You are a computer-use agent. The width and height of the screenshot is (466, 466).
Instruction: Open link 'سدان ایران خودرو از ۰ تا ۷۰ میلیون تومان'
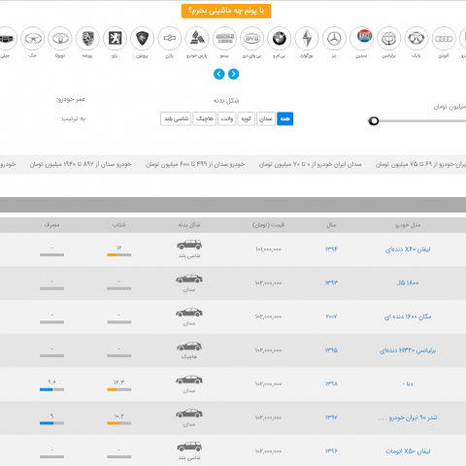click(x=310, y=164)
